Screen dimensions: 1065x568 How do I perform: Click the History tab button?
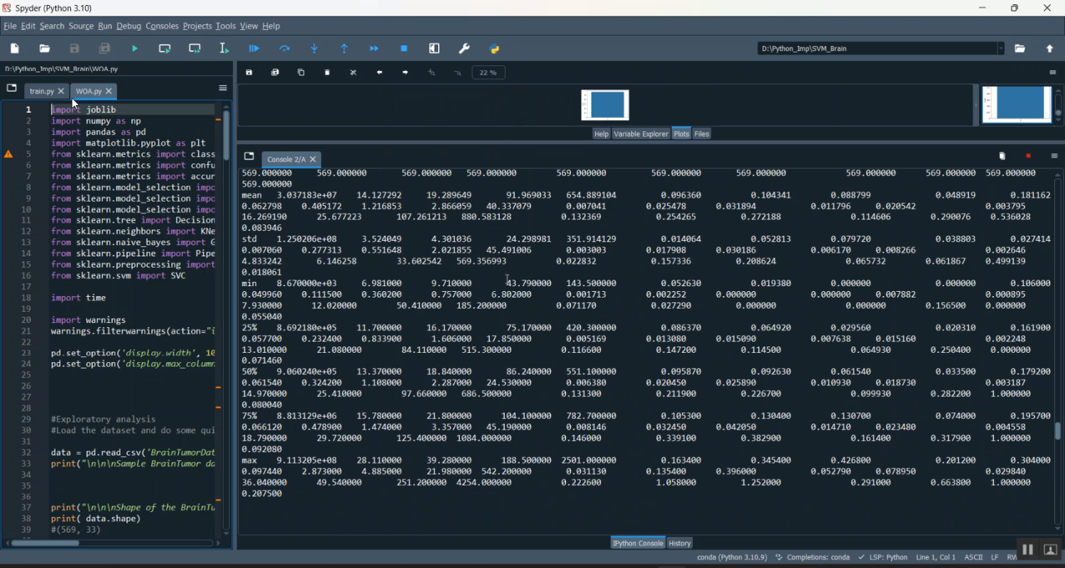(679, 543)
